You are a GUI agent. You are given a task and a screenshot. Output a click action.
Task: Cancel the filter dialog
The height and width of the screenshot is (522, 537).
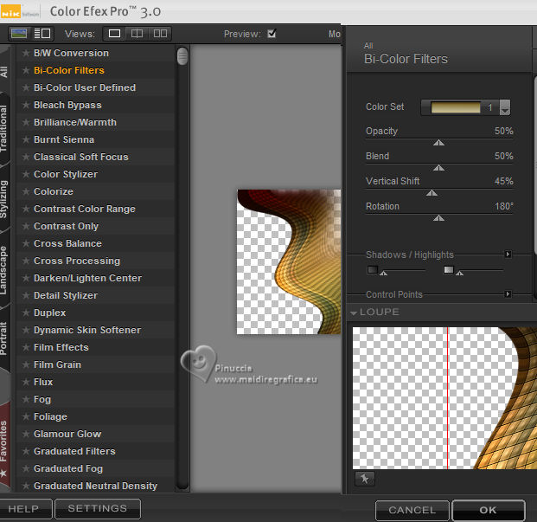(412, 511)
